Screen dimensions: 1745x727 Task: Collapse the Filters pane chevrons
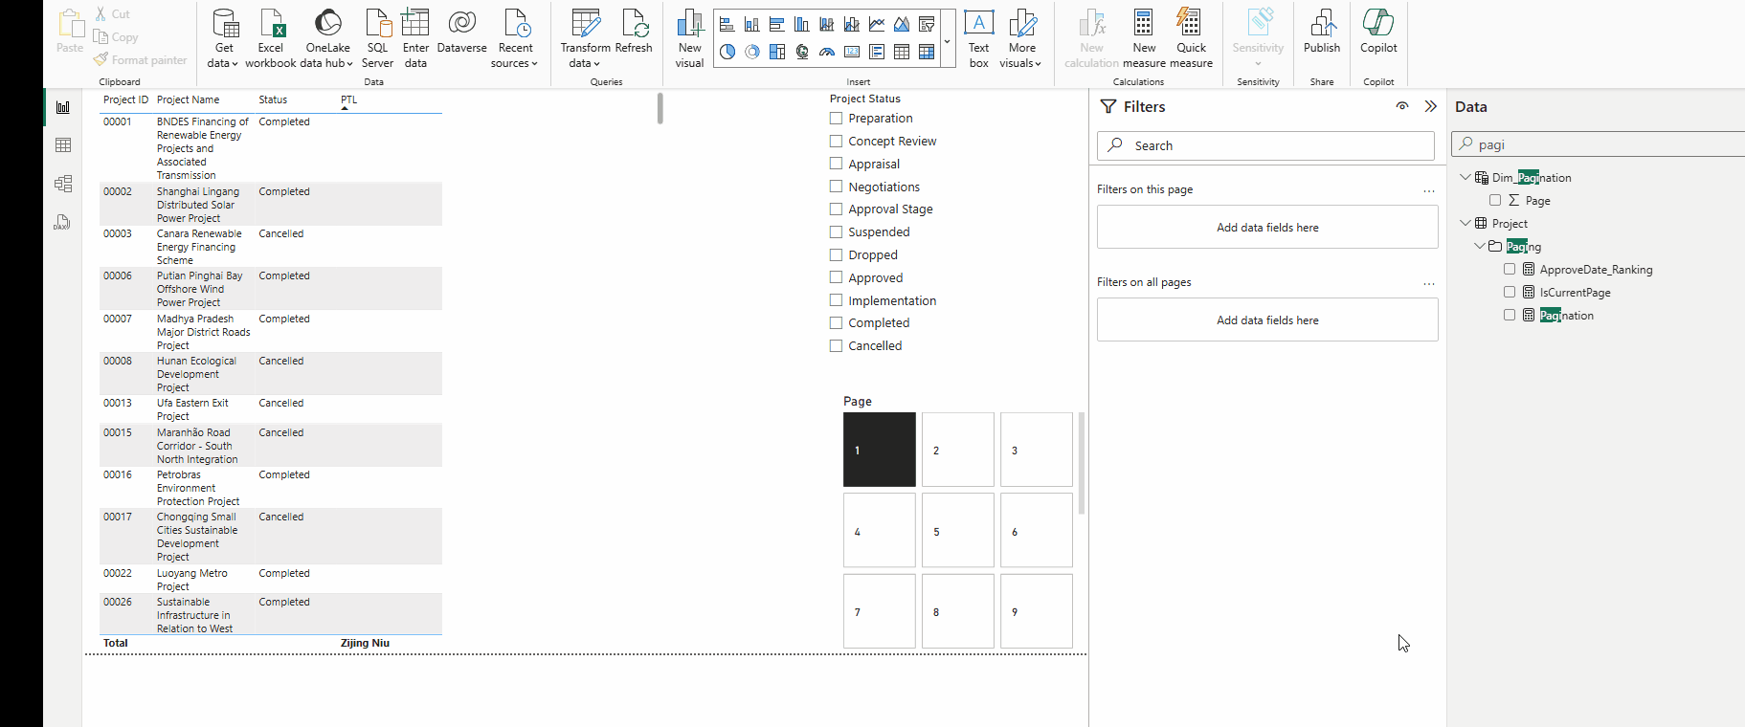pyautogui.click(x=1431, y=106)
